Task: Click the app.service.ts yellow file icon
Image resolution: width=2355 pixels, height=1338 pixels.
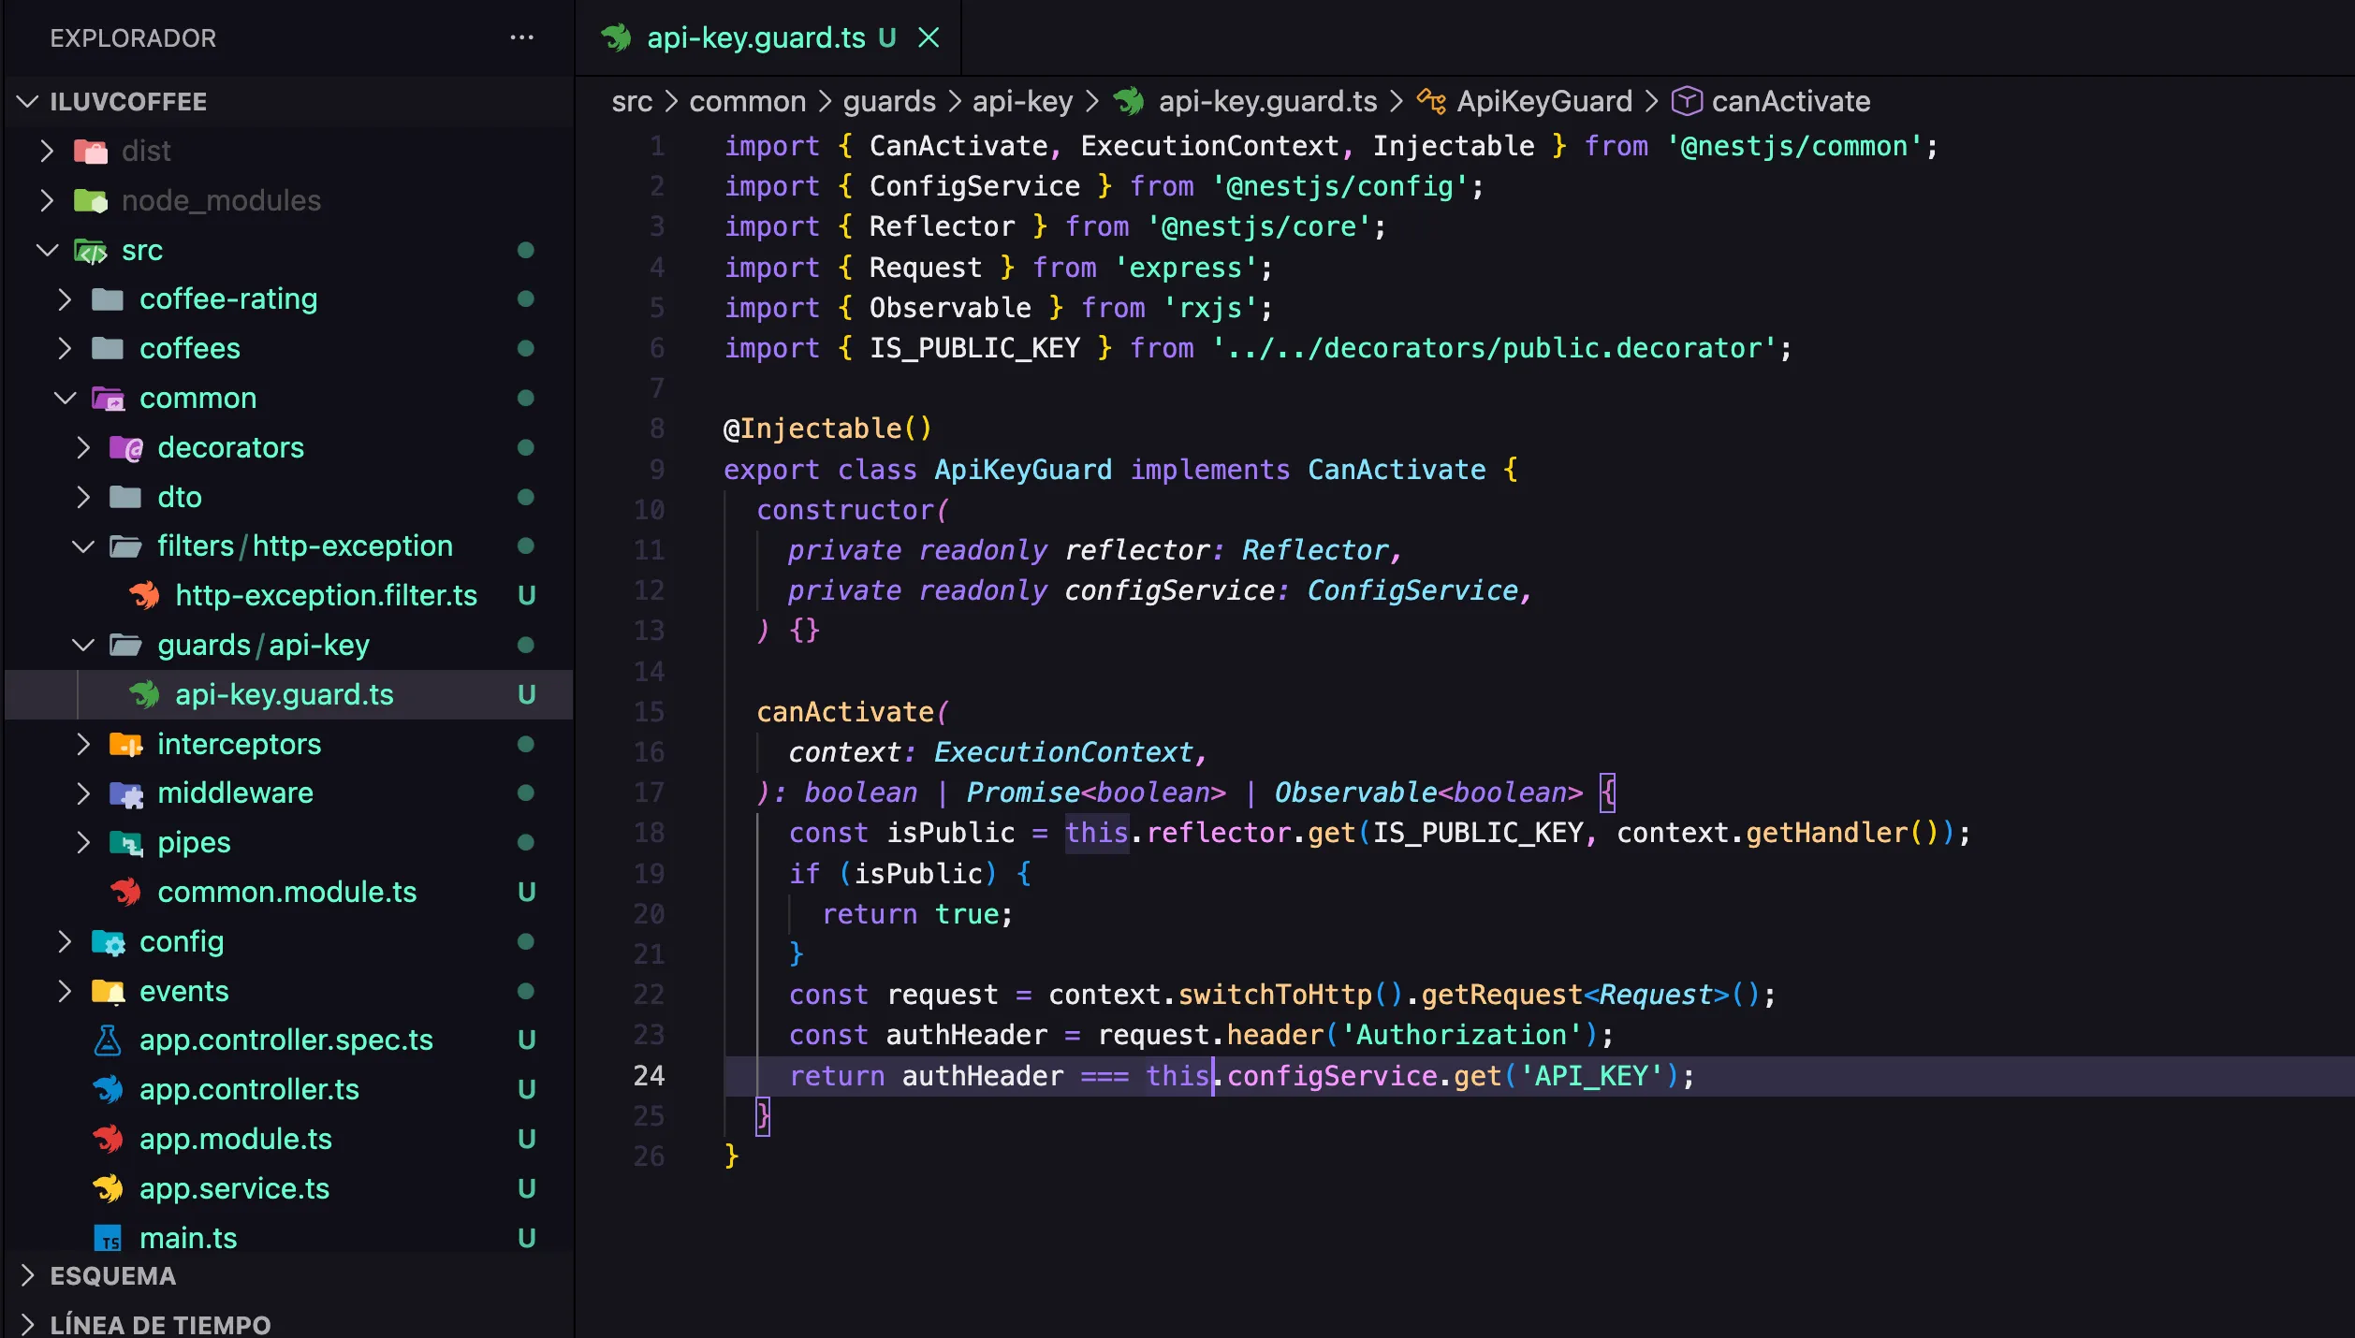Action: tap(108, 1189)
